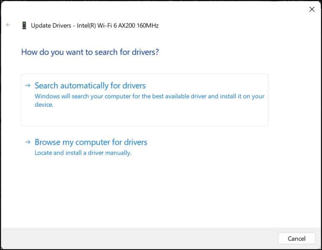322x250 pixels.
Task: Choose Search automatically for drivers
Action: point(145,100)
